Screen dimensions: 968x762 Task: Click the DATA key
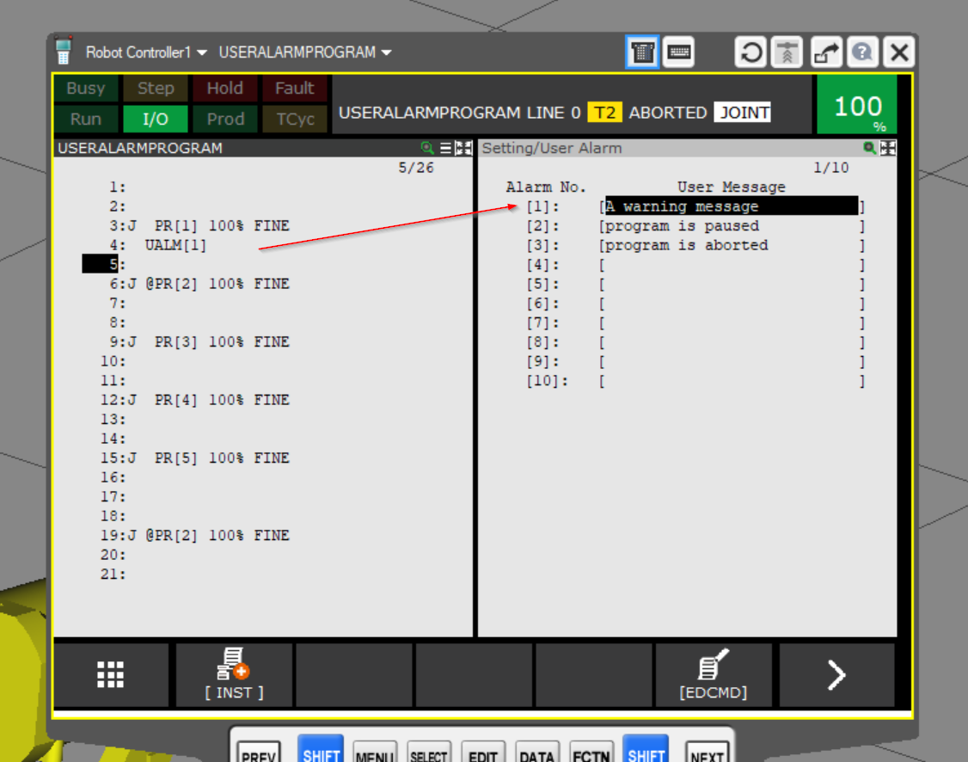pyautogui.click(x=536, y=752)
